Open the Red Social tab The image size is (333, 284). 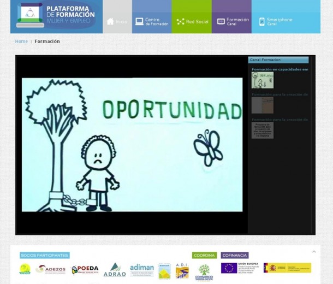tap(192, 22)
